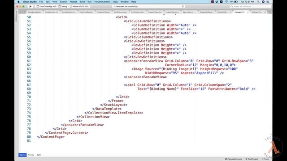Switch to Split view
The image size is (287, 161).
[39, 155]
